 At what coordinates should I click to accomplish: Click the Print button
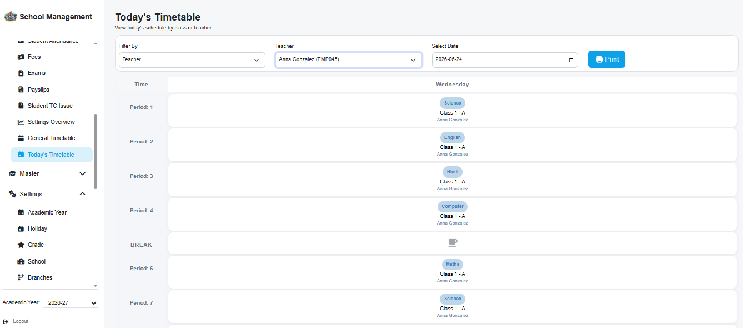[x=606, y=59]
